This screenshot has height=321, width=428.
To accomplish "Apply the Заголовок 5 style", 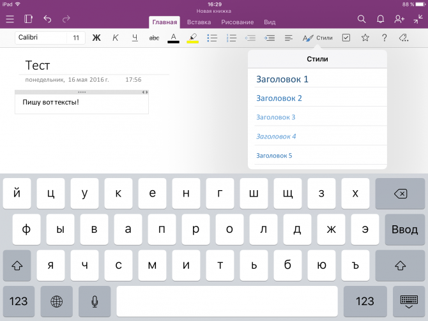I will tap(317, 155).
